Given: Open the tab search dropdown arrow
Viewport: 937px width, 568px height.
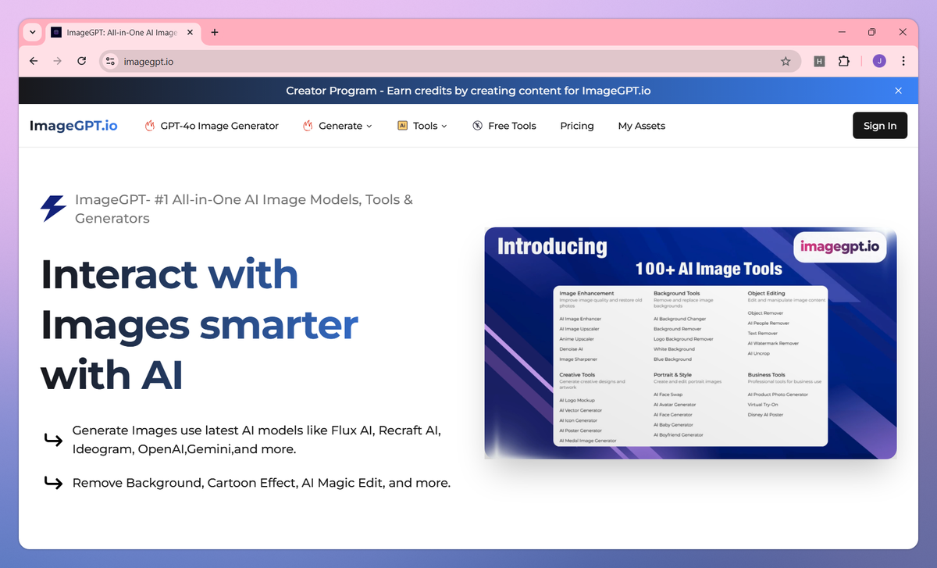Looking at the screenshot, I should click(x=32, y=32).
